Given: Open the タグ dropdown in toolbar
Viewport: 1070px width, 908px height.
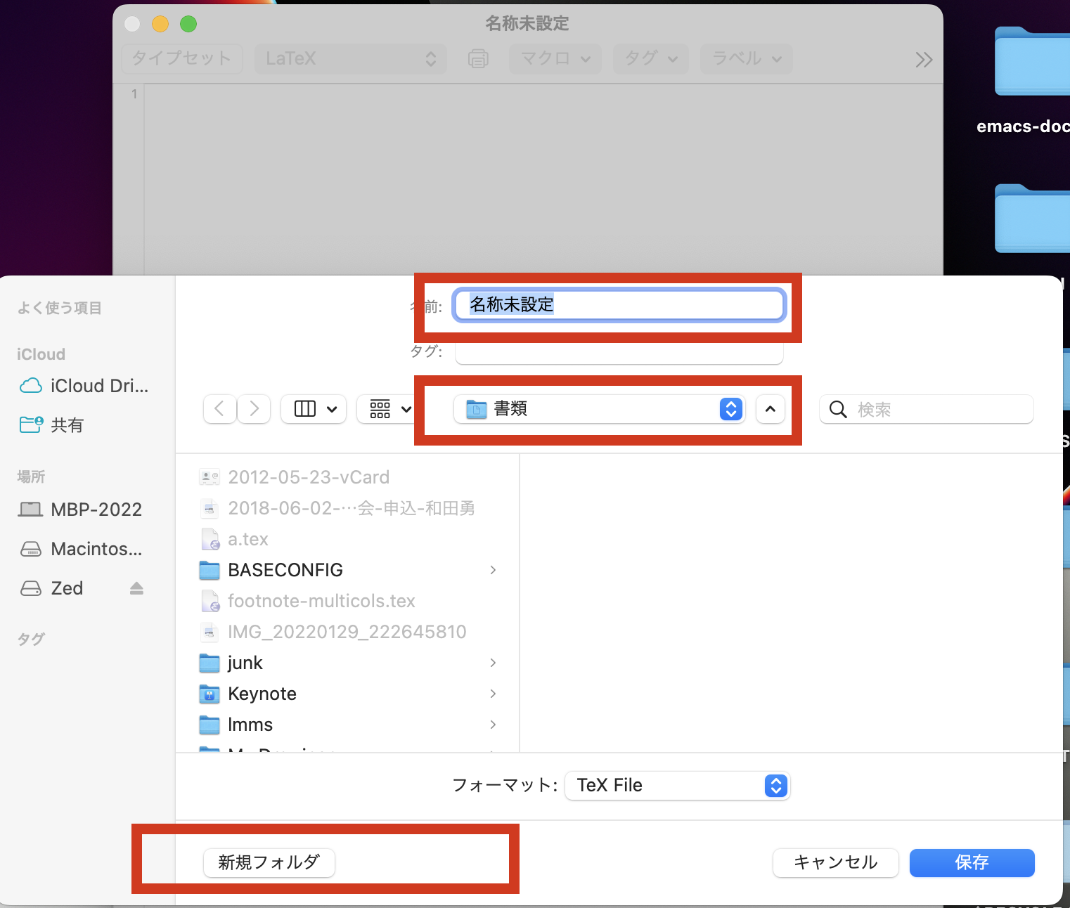Looking at the screenshot, I should pyautogui.click(x=652, y=58).
